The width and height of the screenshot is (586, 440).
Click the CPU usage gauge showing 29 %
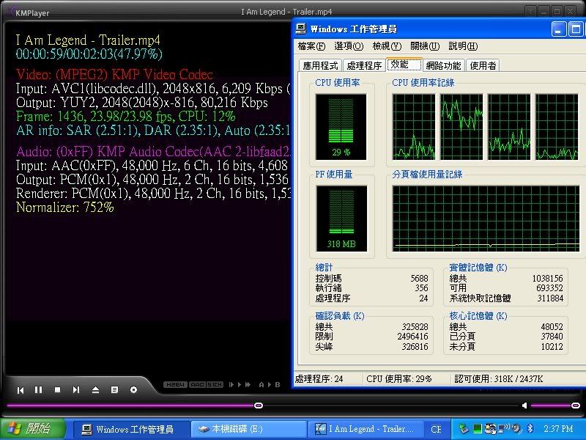click(341, 127)
